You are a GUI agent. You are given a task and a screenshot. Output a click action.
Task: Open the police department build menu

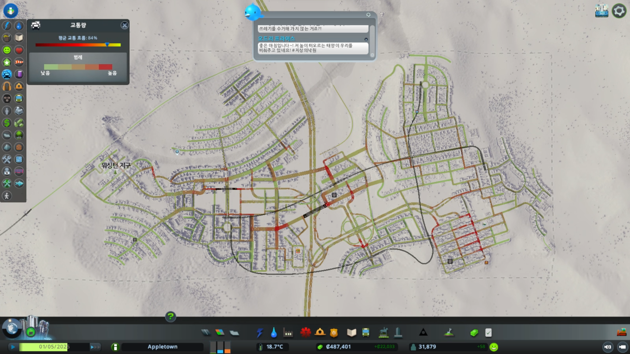point(334,333)
